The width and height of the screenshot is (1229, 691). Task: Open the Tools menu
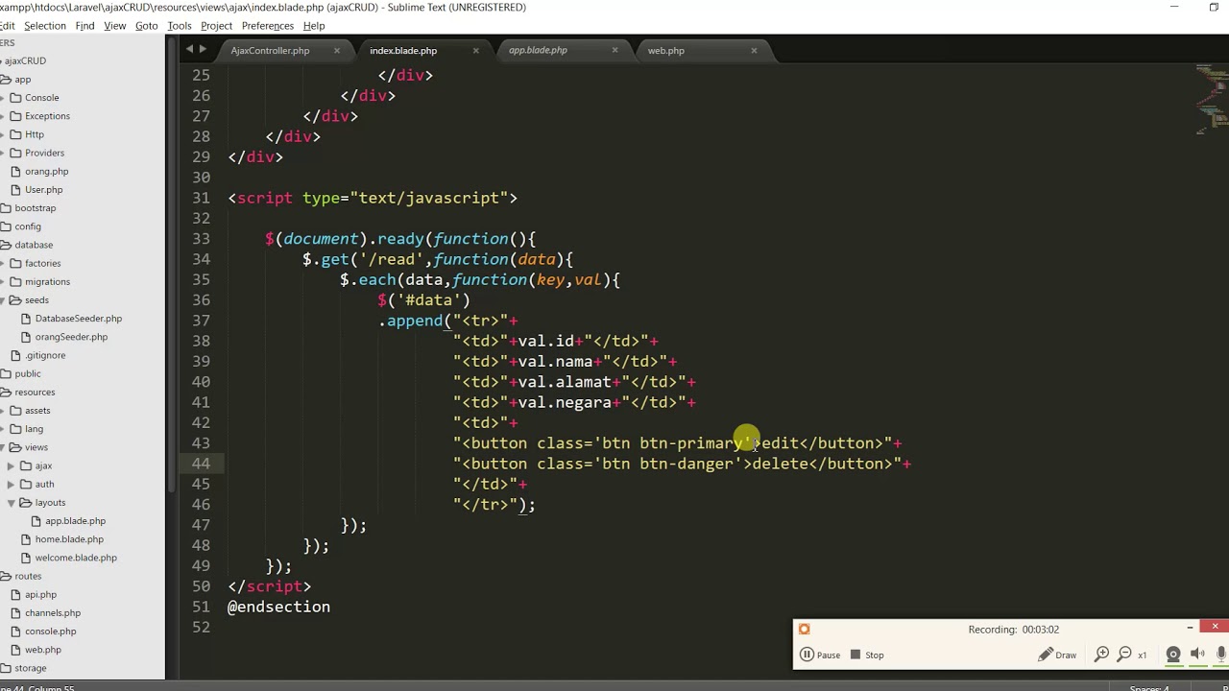180,26
